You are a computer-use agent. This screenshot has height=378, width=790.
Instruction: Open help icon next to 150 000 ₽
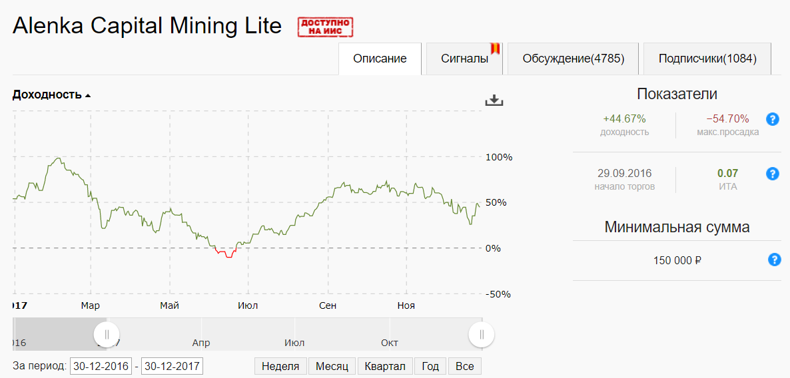point(774,260)
